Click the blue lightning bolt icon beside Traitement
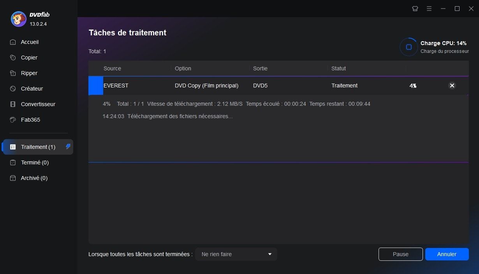The height and width of the screenshot is (274, 479). 68,147
